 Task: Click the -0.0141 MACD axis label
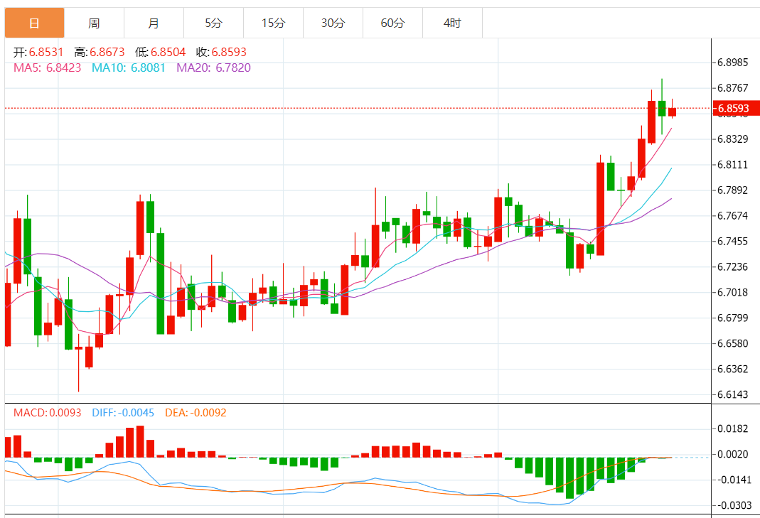click(733, 480)
